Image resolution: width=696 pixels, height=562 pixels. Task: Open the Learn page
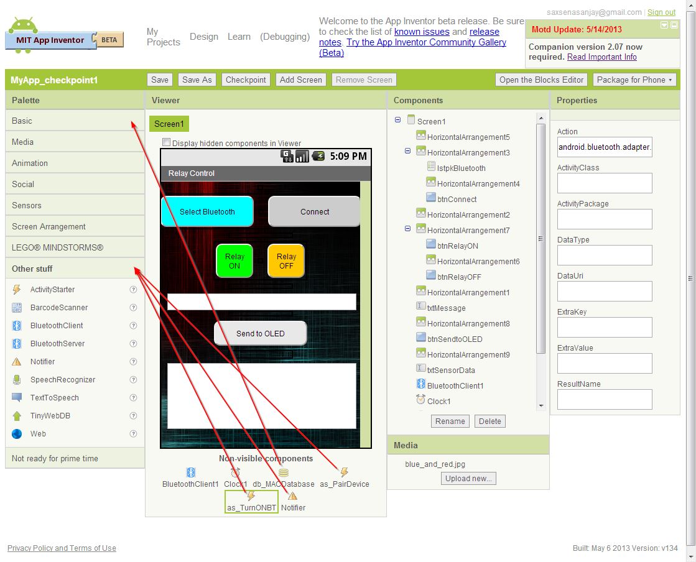(x=239, y=37)
